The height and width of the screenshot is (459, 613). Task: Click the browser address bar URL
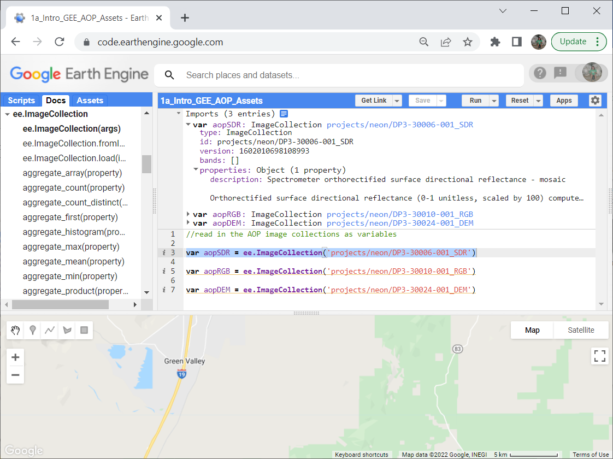(x=160, y=42)
